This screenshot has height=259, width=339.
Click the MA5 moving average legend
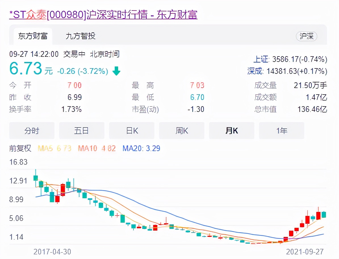54,148
